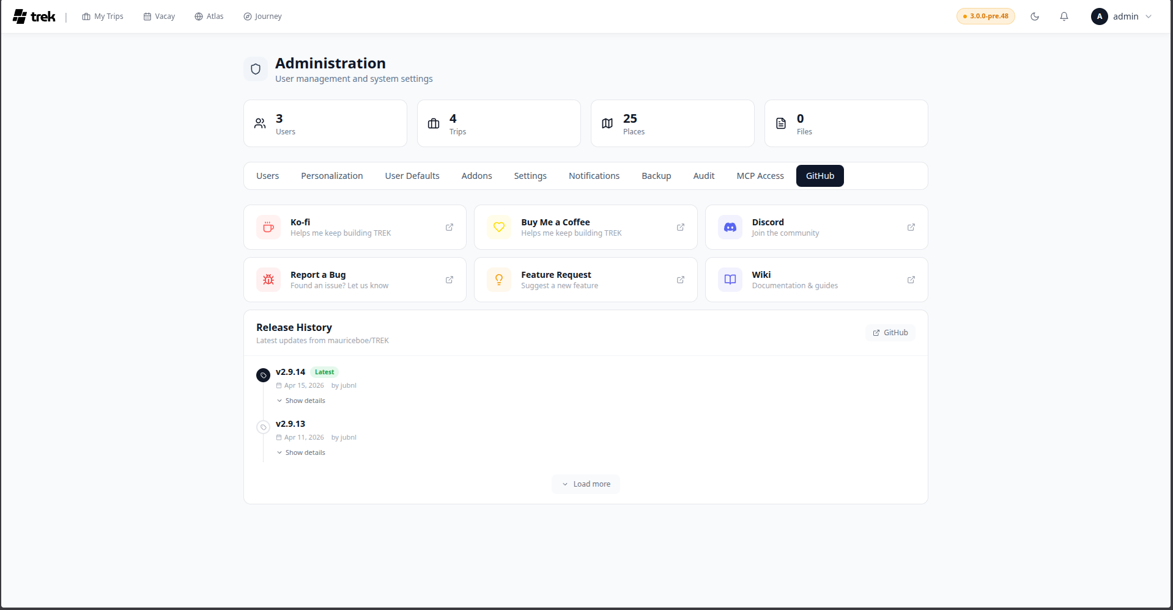Open the Ko-fi card title
Image resolution: width=1173 pixels, height=610 pixels.
tap(300, 222)
